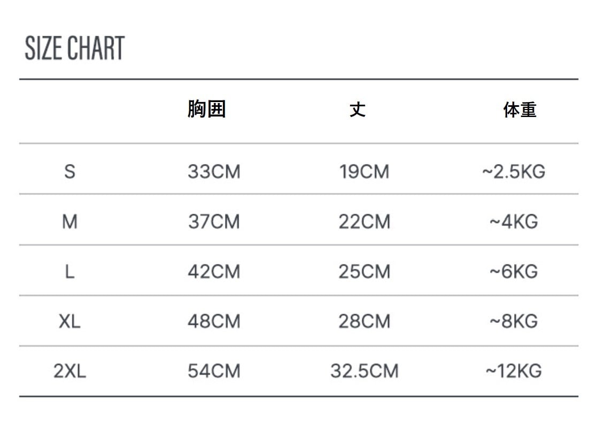Click the 32.5CM length value
Viewport: 606px width, 436px height.
(364, 371)
